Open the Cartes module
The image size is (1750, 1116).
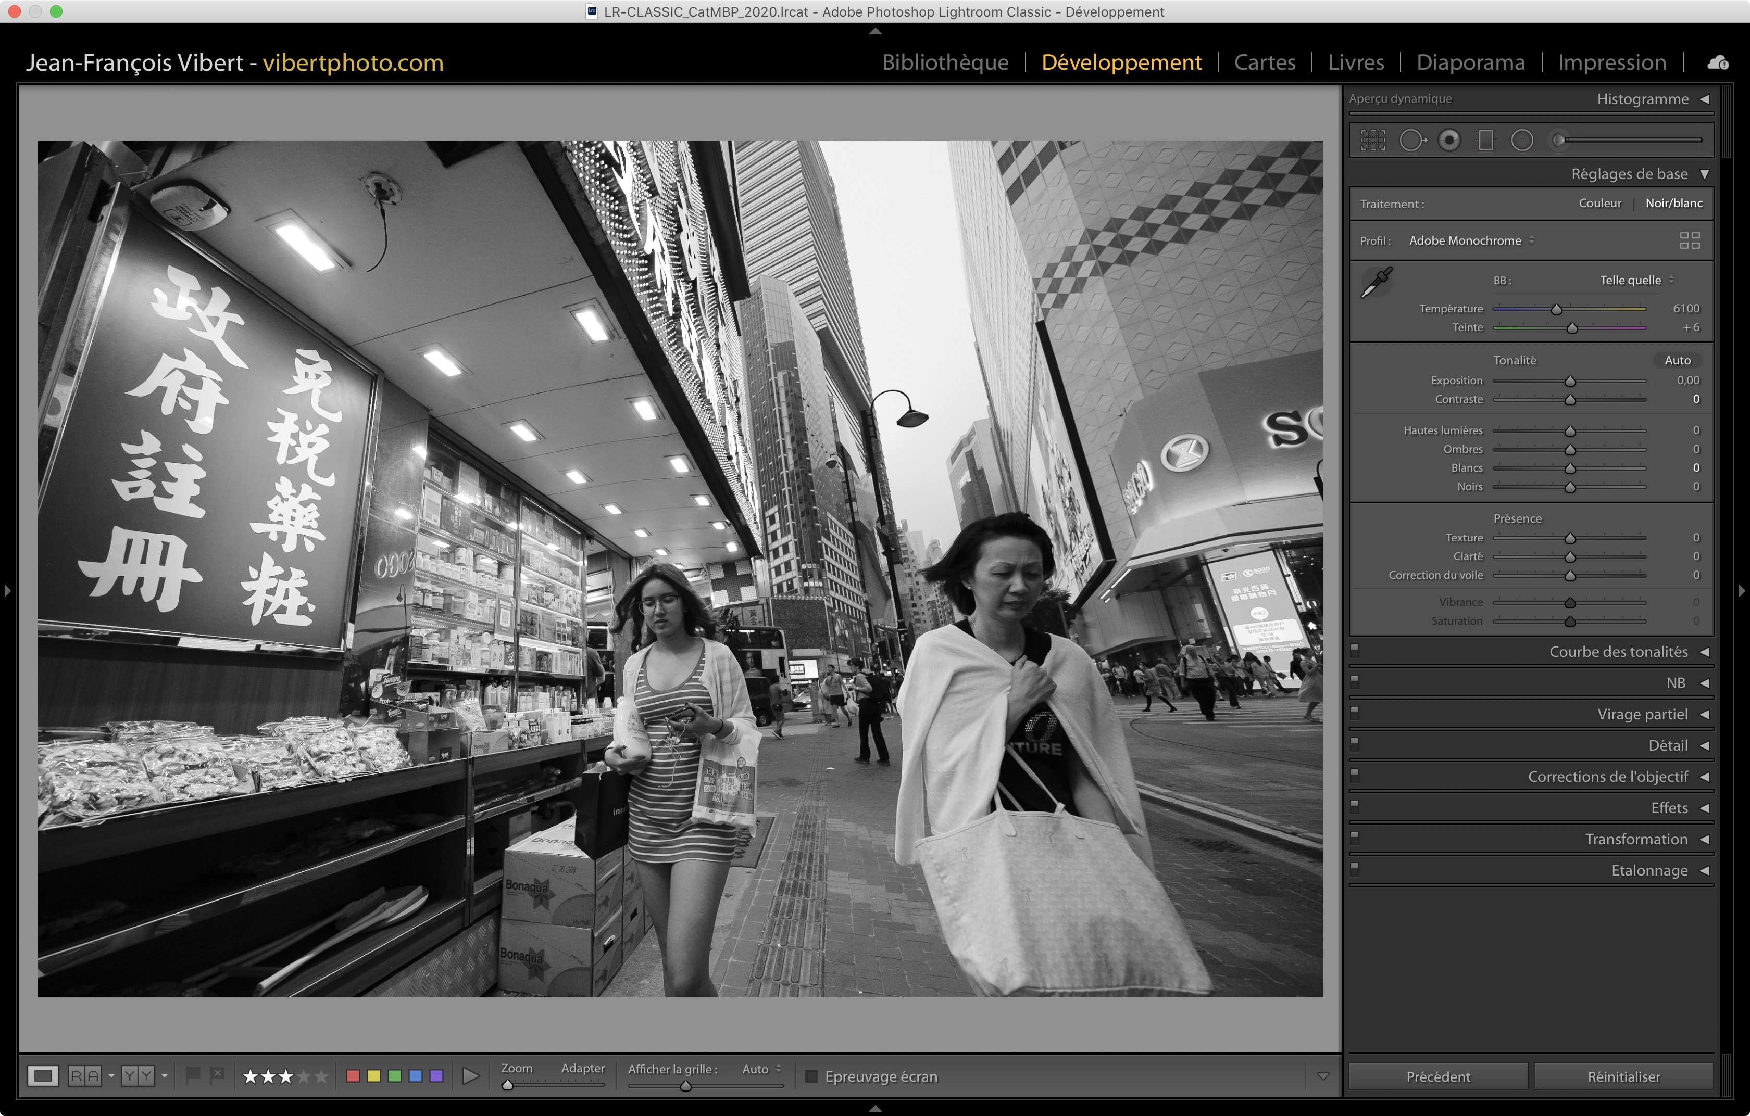pyautogui.click(x=1265, y=62)
